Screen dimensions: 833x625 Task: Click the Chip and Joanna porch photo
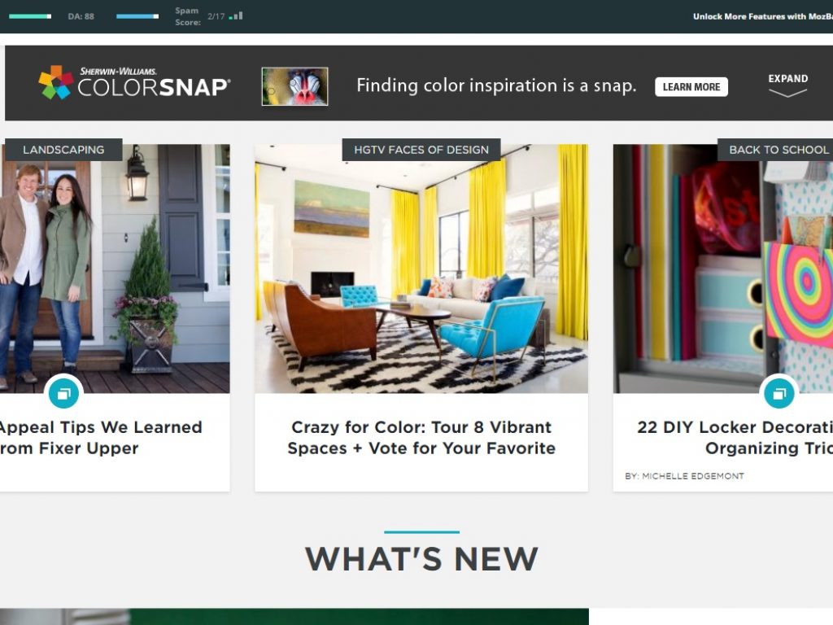[115, 269]
